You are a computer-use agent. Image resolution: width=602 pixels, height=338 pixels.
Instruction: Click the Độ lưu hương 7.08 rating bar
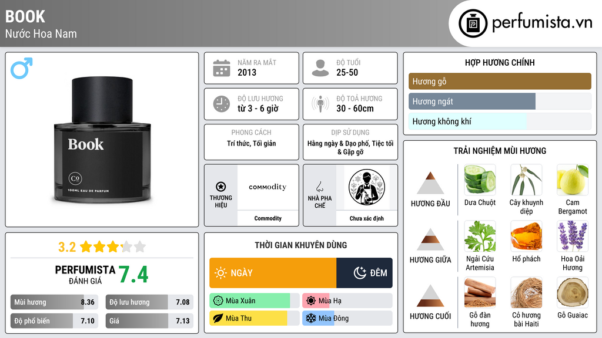pyautogui.click(x=149, y=302)
